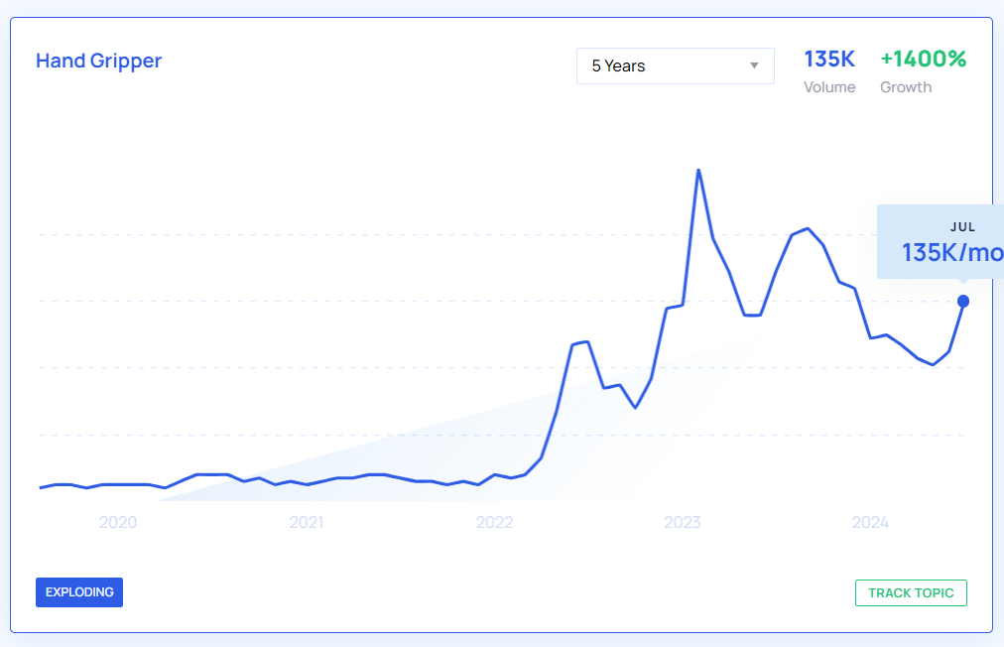Click the +1400% growth figure
Image resolution: width=1004 pixels, height=647 pixels.
[x=923, y=60]
